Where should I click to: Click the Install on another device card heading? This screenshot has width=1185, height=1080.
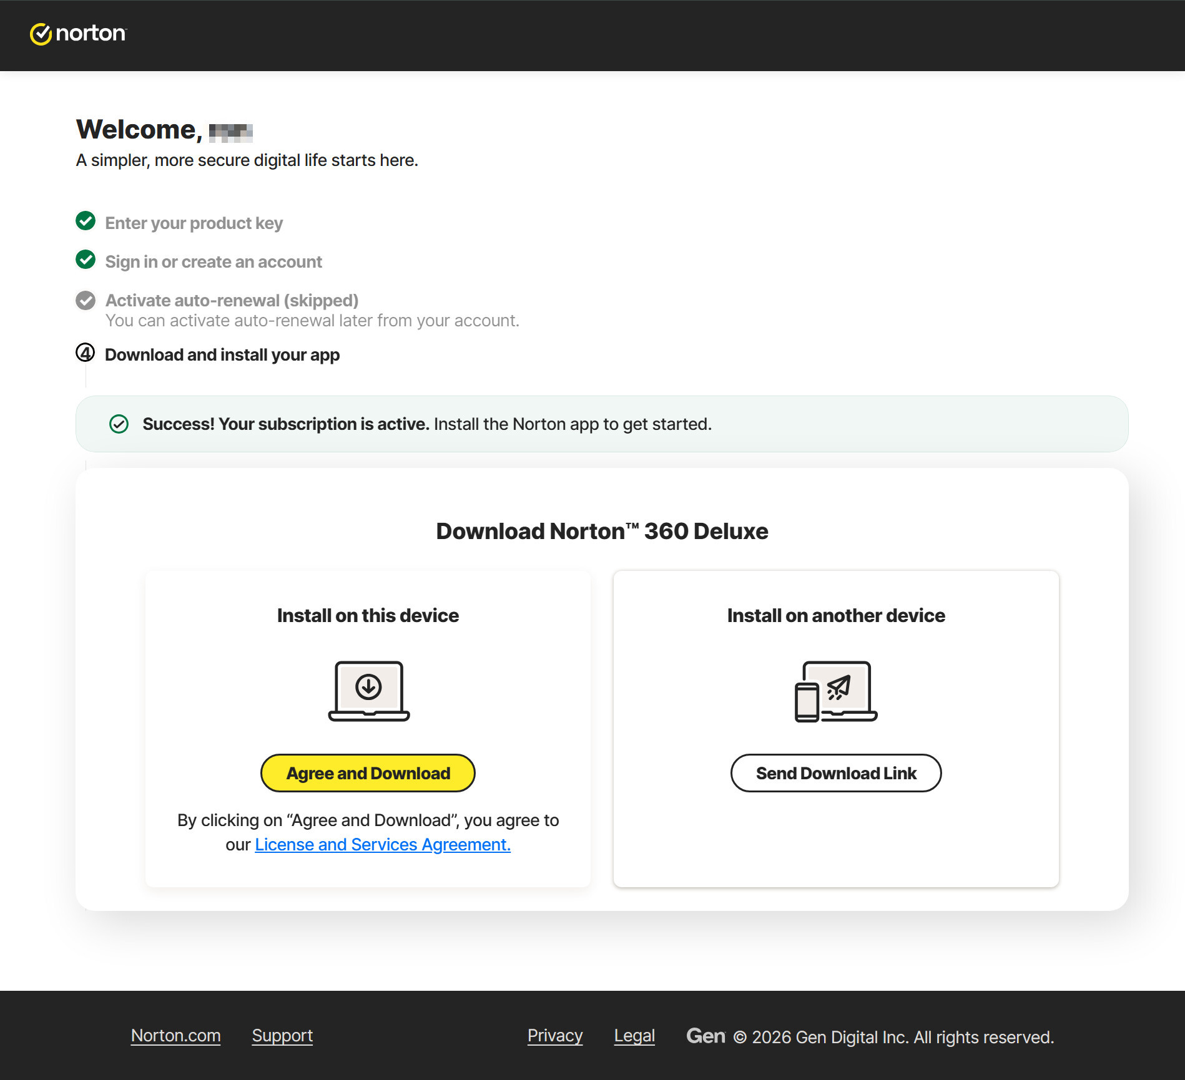pos(835,615)
